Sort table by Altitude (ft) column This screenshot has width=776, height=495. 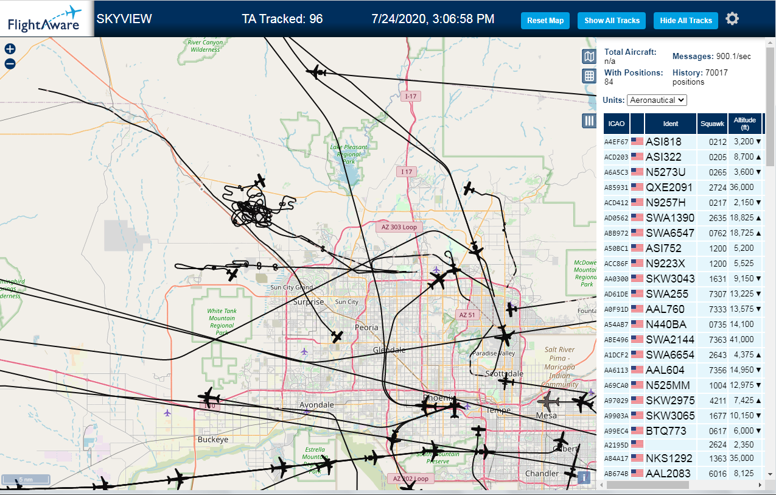tap(745, 124)
